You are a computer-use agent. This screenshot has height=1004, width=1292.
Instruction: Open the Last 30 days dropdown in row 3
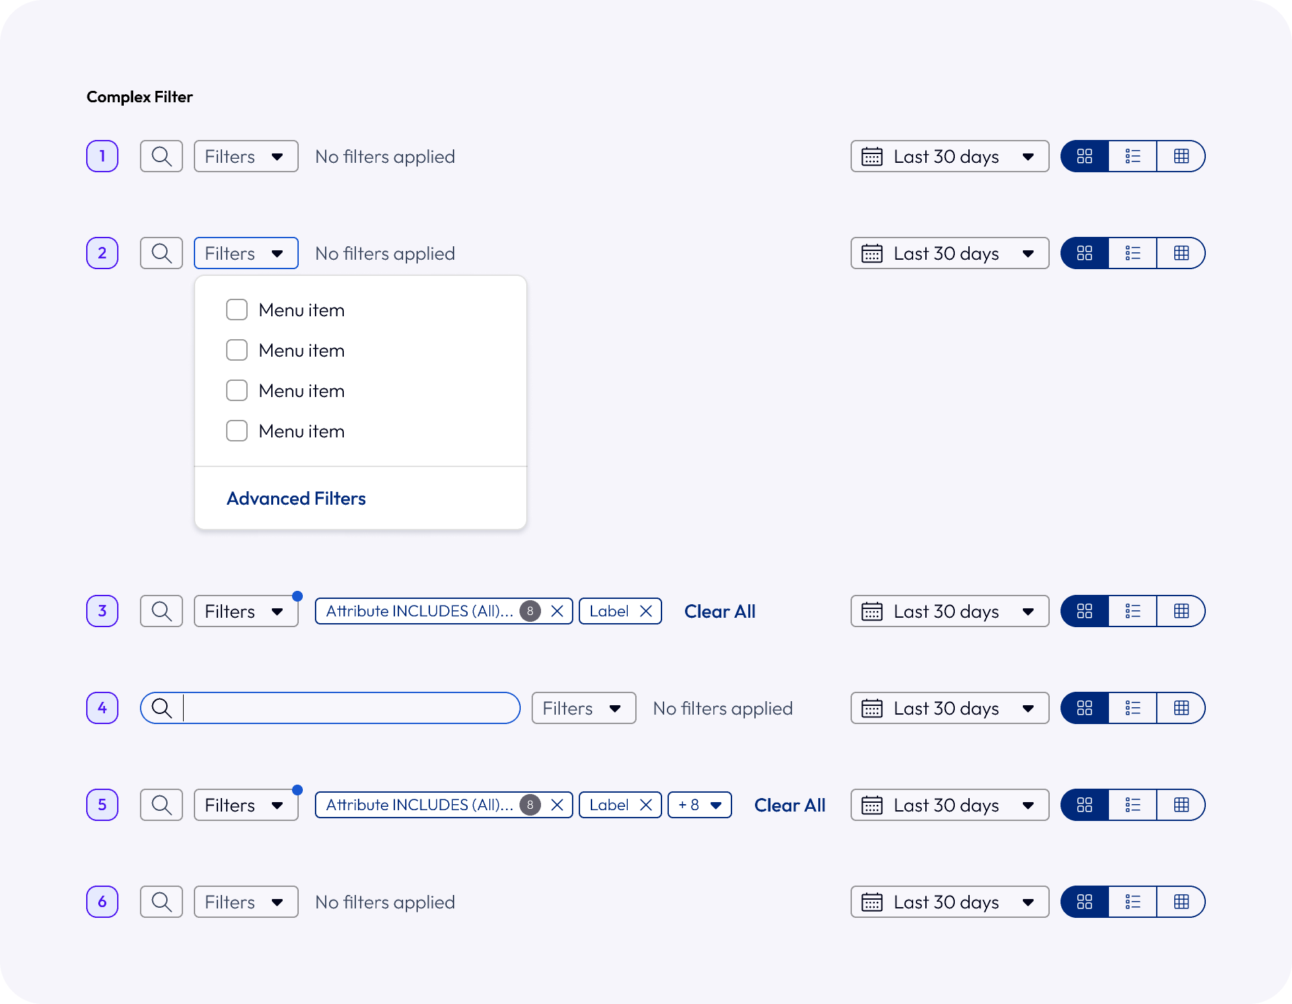coord(949,611)
